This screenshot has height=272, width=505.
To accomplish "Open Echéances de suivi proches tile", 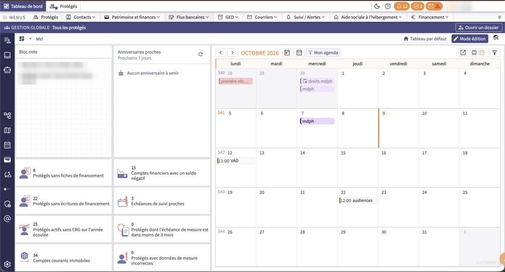I will pyautogui.click(x=162, y=201).
